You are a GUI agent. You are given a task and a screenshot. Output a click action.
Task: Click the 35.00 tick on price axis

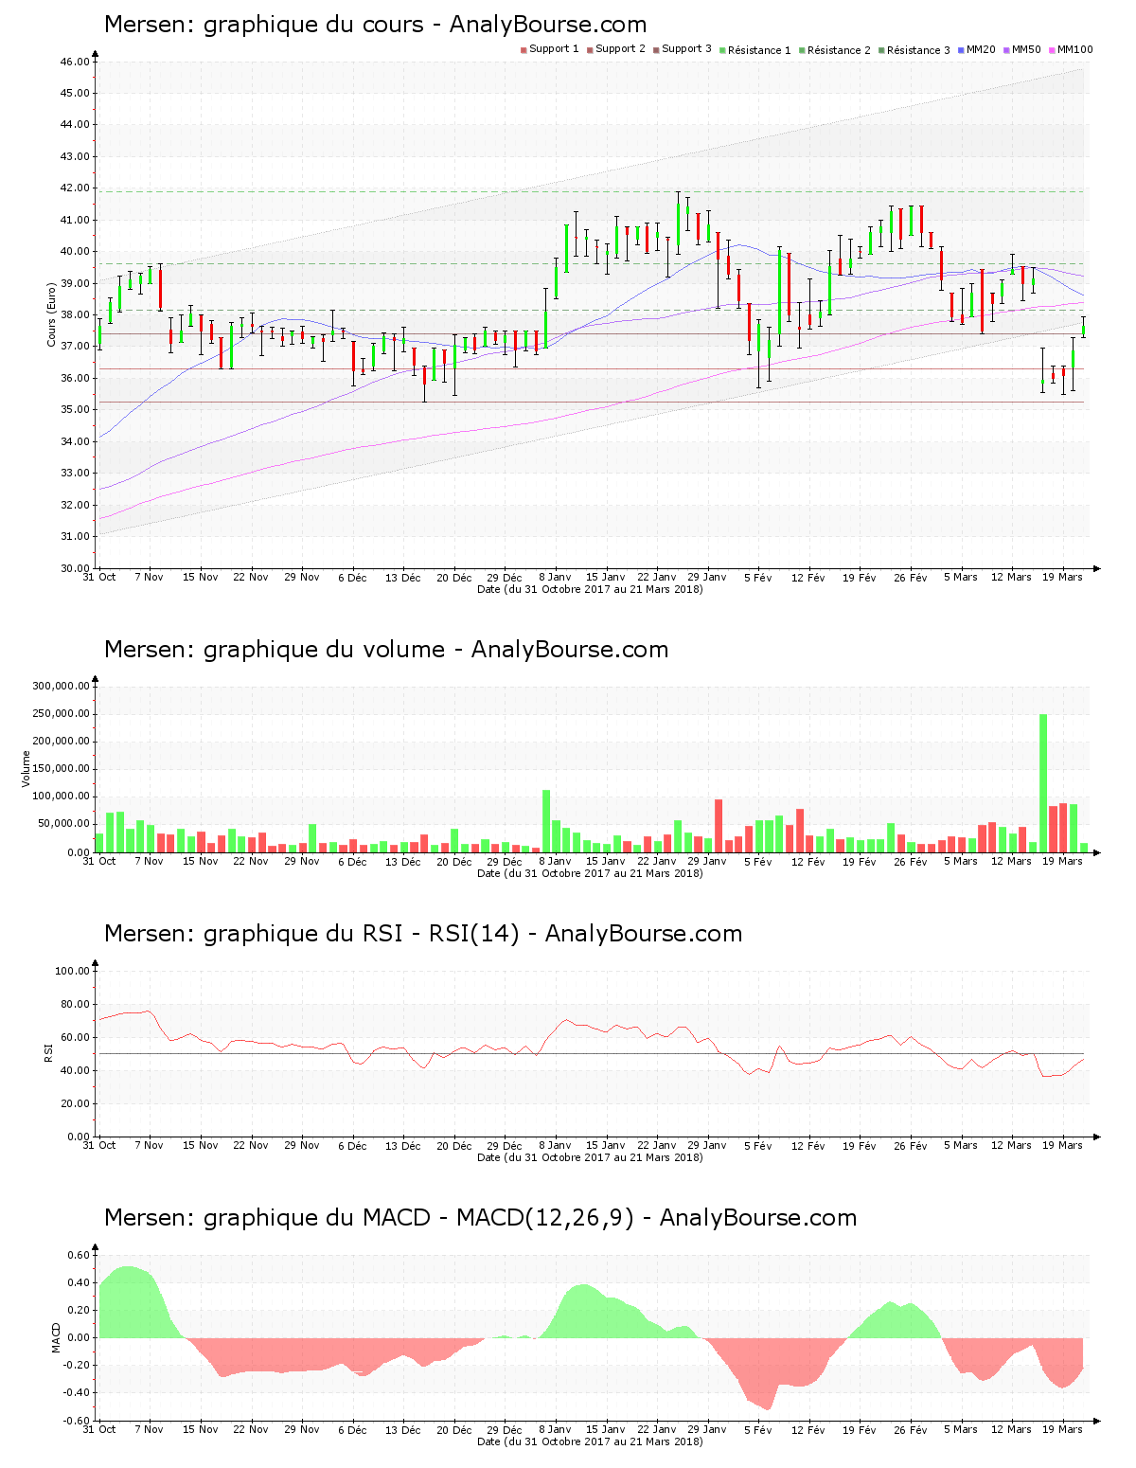pyautogui.click(x=76, y=410)
